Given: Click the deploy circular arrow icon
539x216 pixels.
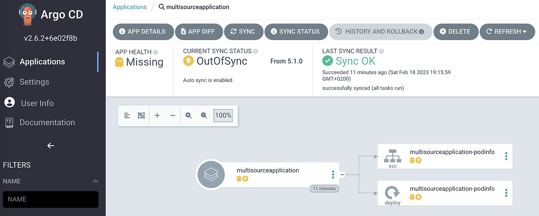Looking at the screenshot, I should point(393,193).
